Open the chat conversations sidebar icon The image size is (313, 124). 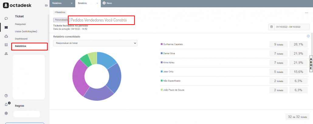pyautogui.click(x=6, y=18)
